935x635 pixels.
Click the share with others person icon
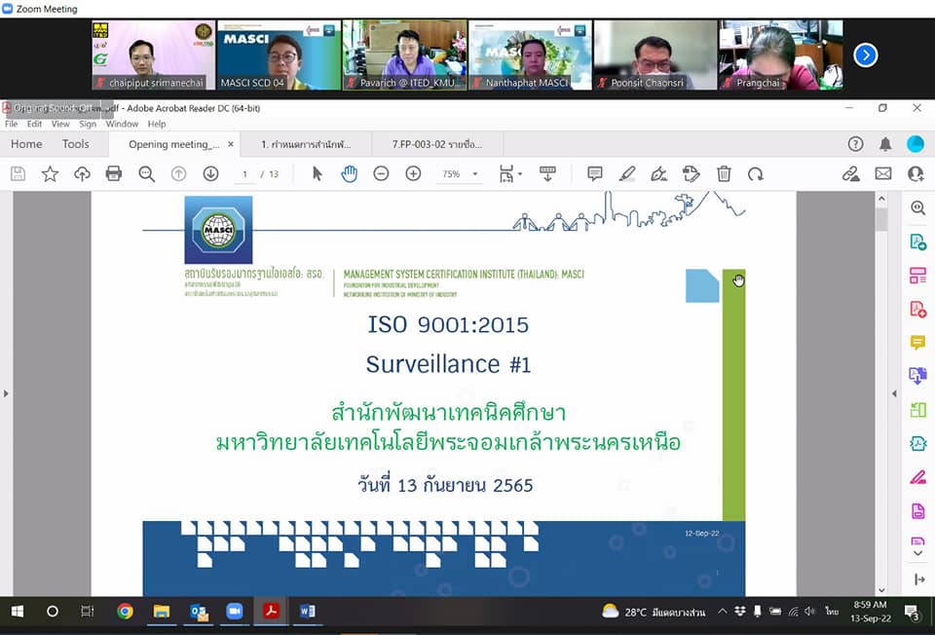point(916,174)
